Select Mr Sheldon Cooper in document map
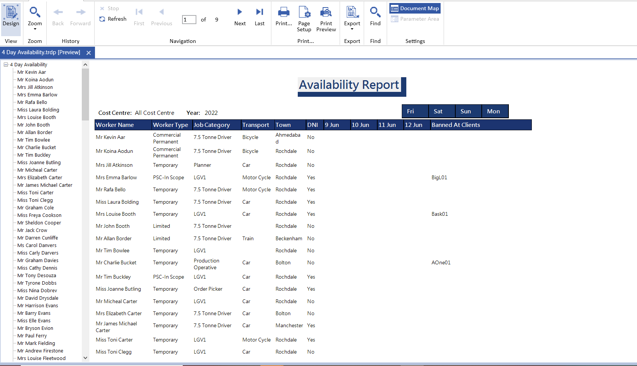Image resolution: width=637 pixels, height=366 pixels. (39, 223)
